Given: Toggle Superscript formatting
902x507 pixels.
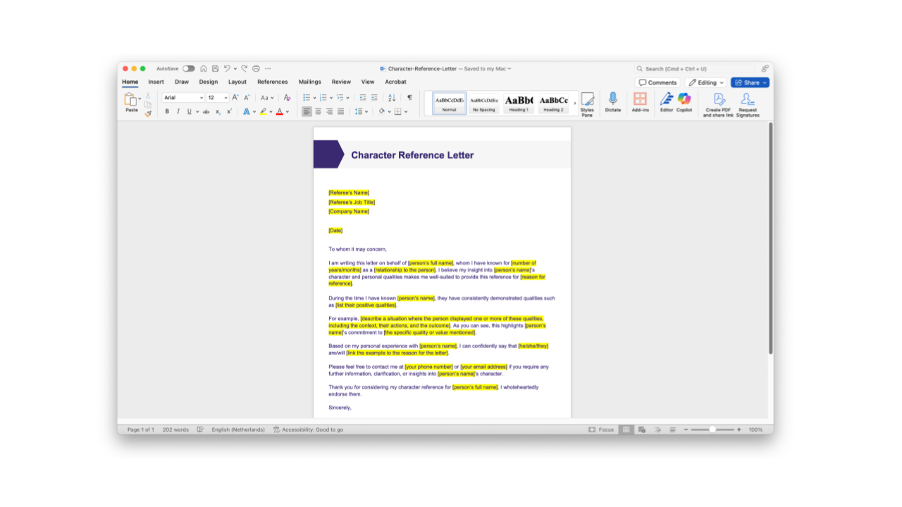Looking at the screenshot, I should 228,111.
